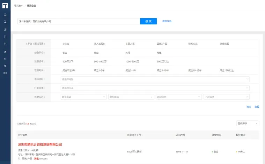Select 500万以下 registered capital filter
The height and width of the screenshot is (164, 265).
click(x=68, y=61)
